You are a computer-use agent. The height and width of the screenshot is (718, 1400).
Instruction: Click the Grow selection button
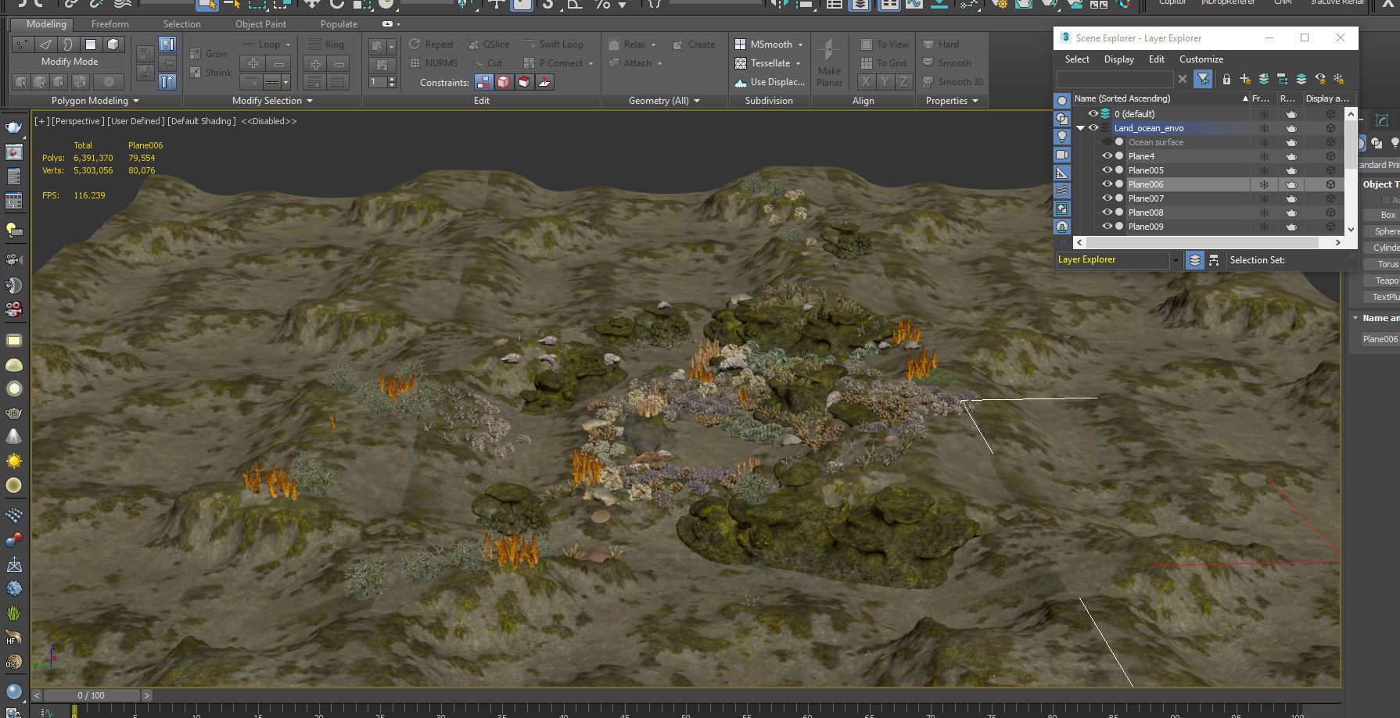tap(209, 54)
